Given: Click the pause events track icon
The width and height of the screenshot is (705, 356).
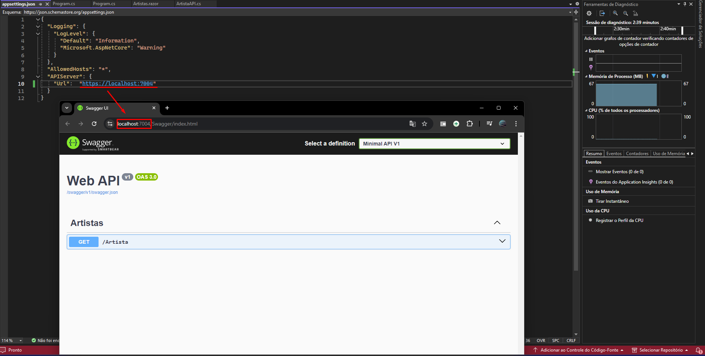Looking at the screenshot, I should point(591,59).
